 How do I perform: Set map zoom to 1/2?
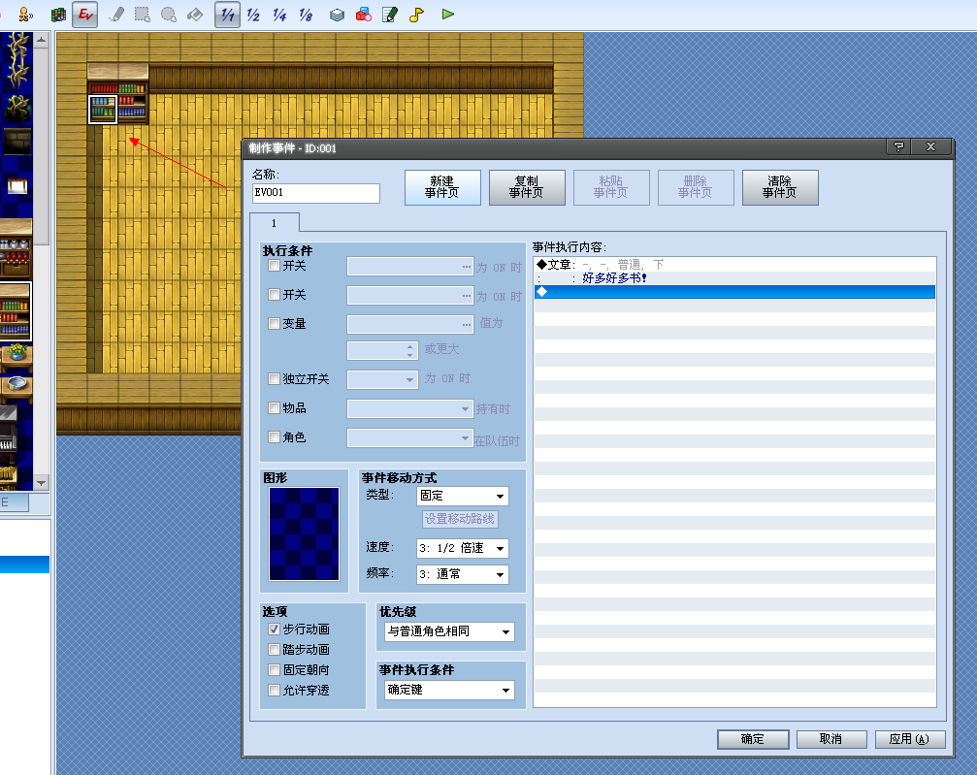253,14
